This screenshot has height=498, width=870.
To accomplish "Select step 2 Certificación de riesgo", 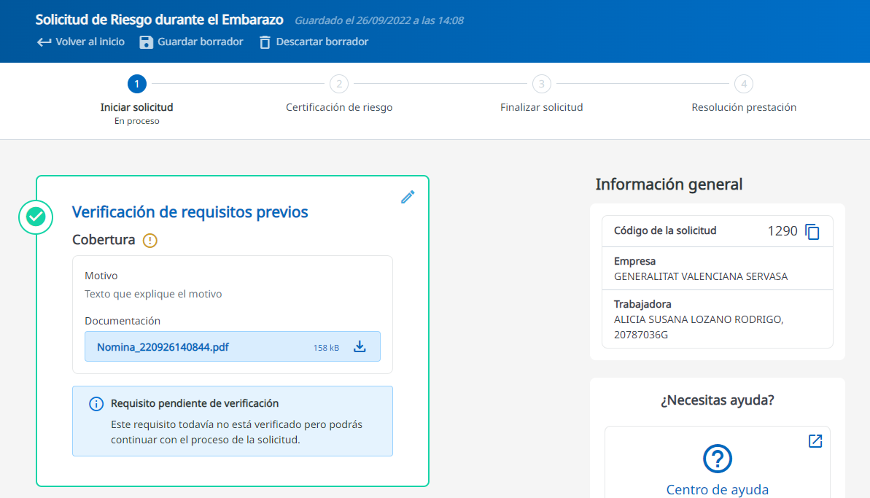I will [x=338, y=84].
